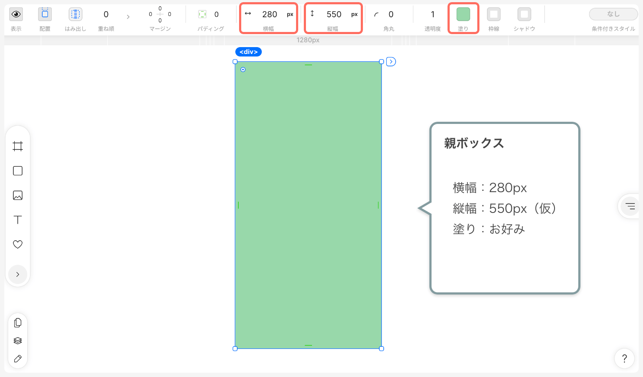Expand the left tool panel chevron
The height and width of the screenshot is (377, 643).
tap(18, 274)
